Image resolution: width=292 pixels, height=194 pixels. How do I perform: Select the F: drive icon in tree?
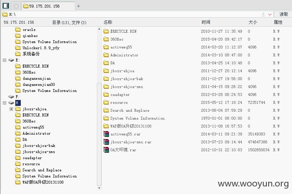[12, 97]
